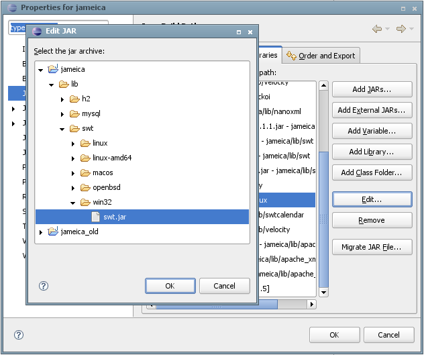Image resolution: width=424 pixels, height=355 pixels.
Task: Click Add Class Folder button
Action: (372, 172)
